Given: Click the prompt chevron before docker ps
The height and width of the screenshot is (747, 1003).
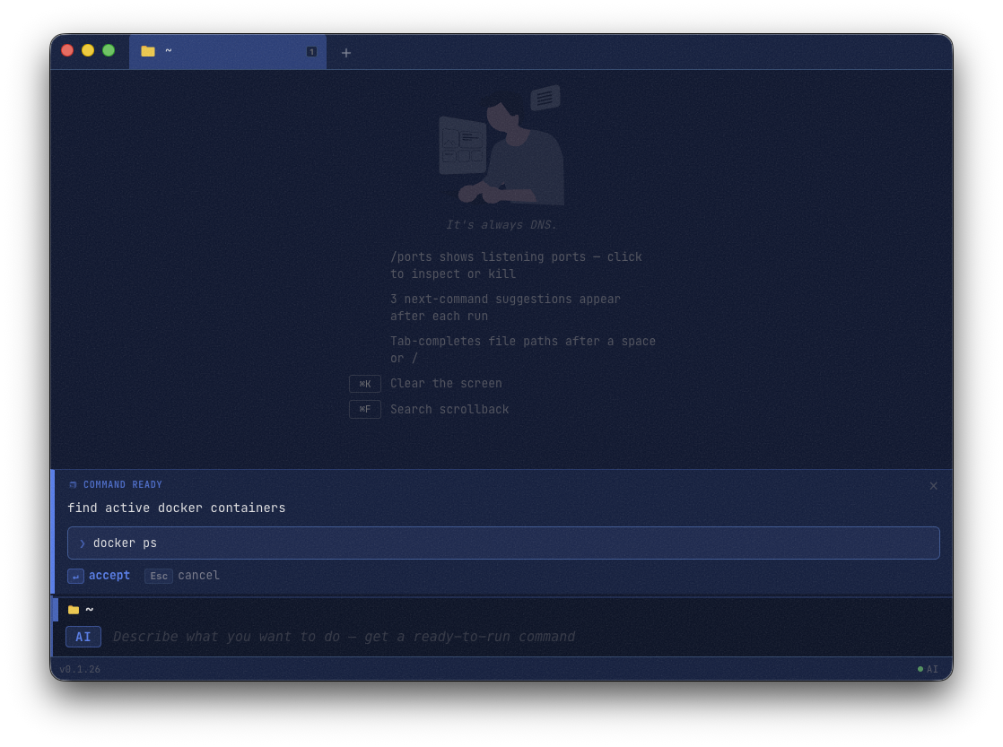Looking at the screenshot, I should click(82, 543).
